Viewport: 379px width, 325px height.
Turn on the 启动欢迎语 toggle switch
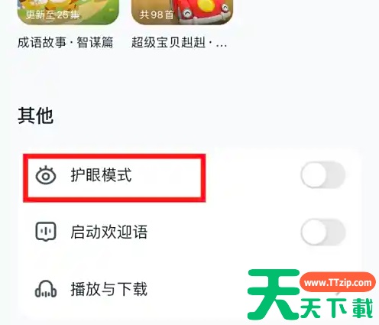point(323,232)
